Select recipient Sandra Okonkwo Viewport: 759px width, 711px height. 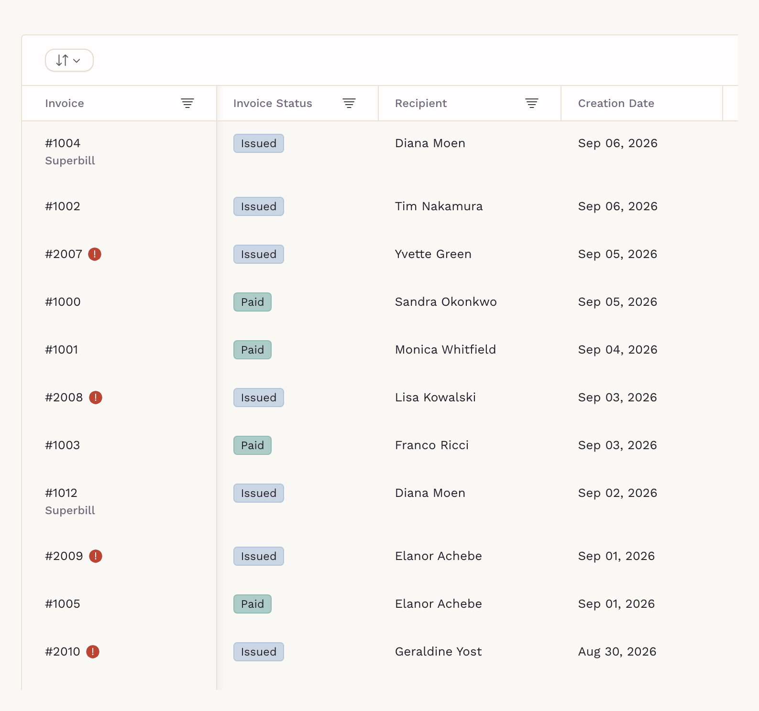coord(446,302)
